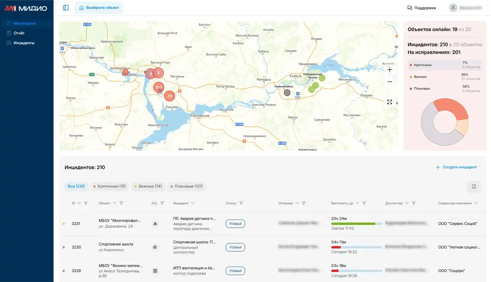This screenshot has width=491, height=282.
Task: Sort by Сервисная компания column
Action: point(476,203)
